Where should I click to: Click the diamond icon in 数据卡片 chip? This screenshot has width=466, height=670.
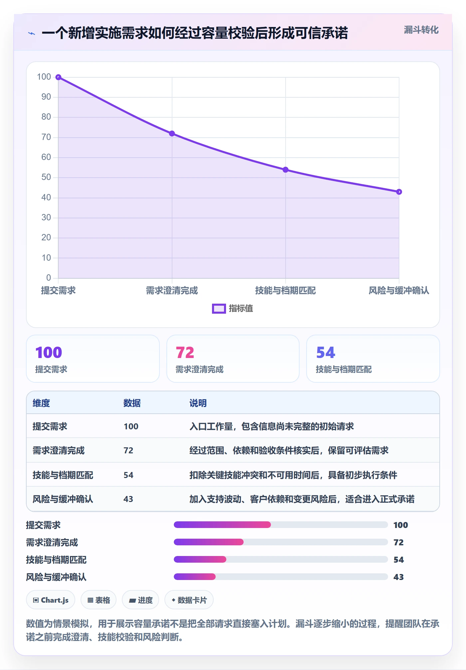point(173,600)
